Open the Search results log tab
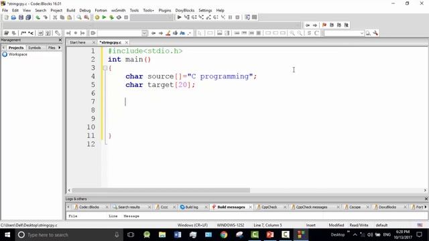 click(129, 207)
